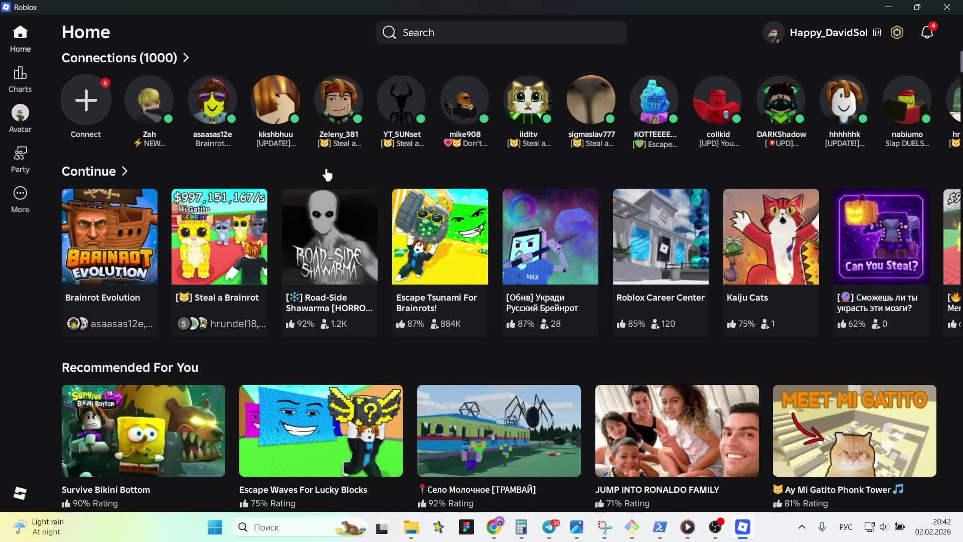Click the account badge icon beside Happy_DavidSol
Screen dimensions: 963x542
tap(877, 33)
